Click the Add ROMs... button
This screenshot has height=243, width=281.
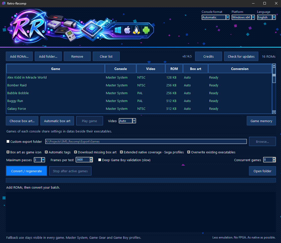tap(19, 56)
